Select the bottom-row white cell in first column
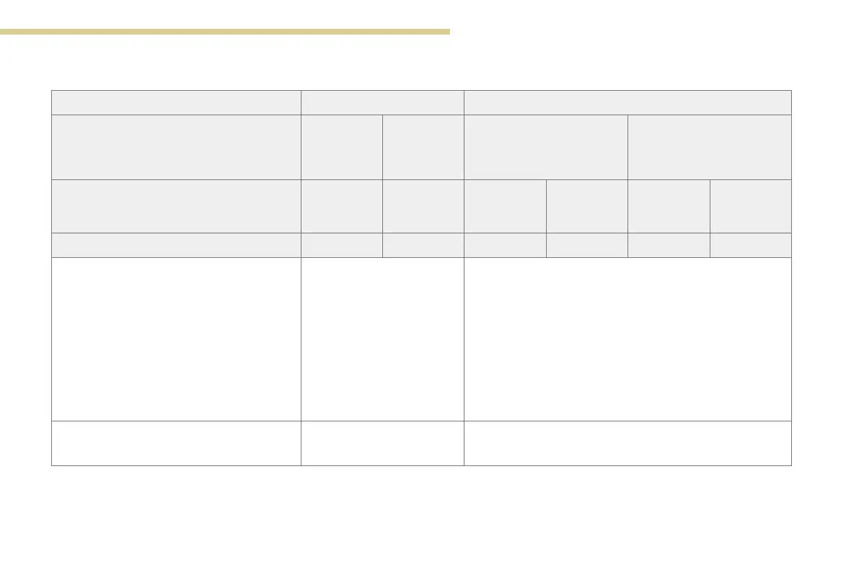 point(176,443)
